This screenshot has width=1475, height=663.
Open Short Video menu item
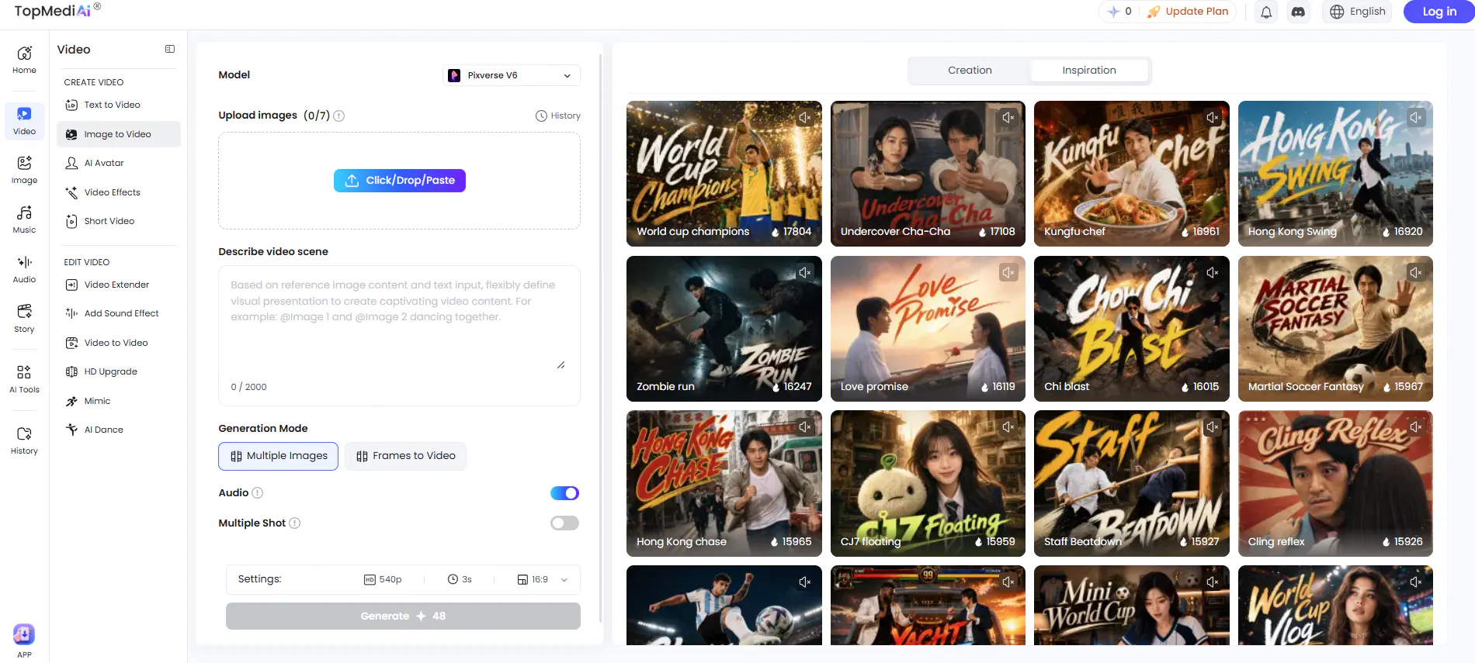pos(118,222)
